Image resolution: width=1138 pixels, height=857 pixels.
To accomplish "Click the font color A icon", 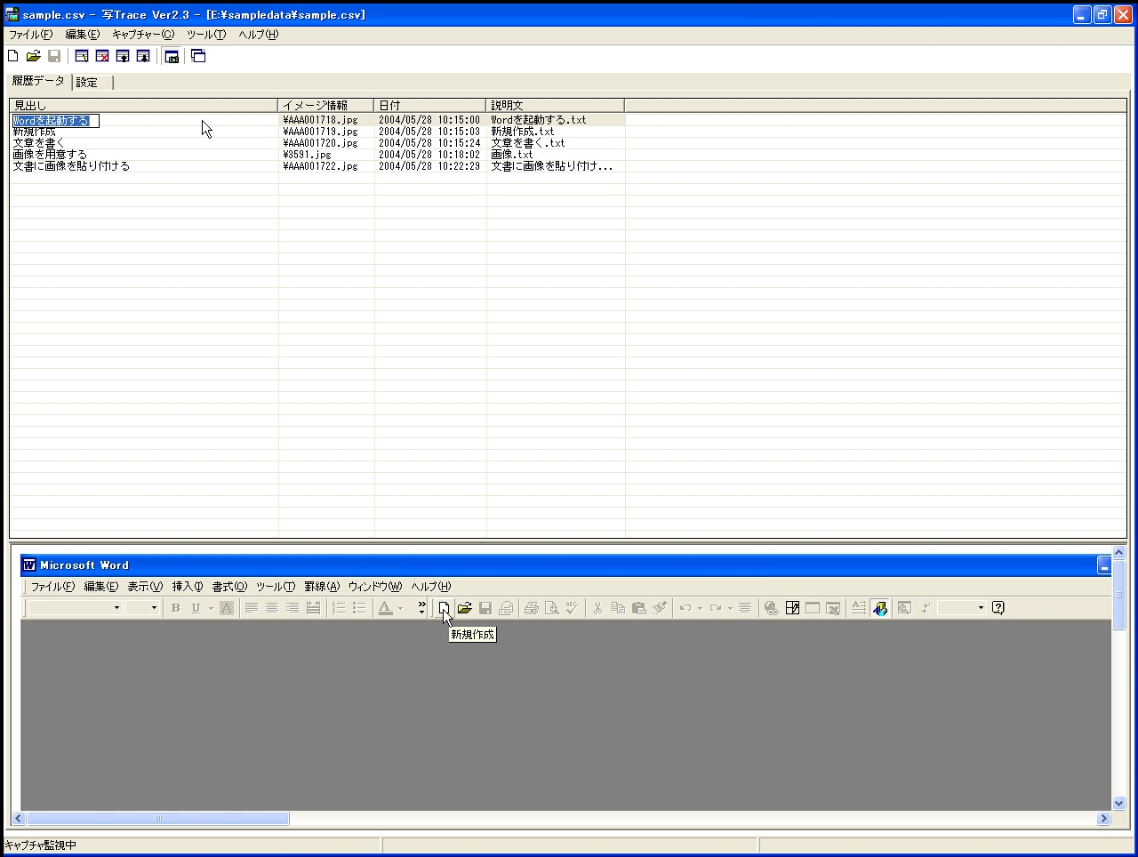I will [x=385, y=608].
